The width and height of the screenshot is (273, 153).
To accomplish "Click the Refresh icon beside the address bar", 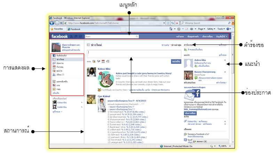I will point(172,23).
